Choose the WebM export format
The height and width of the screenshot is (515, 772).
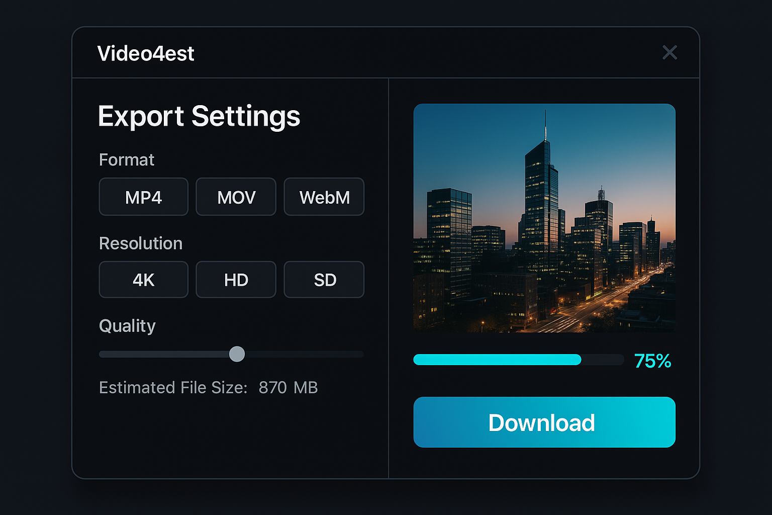[324, 197]
